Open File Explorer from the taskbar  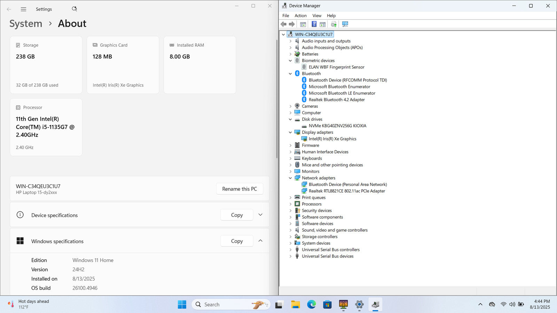(x=295, y=305)
